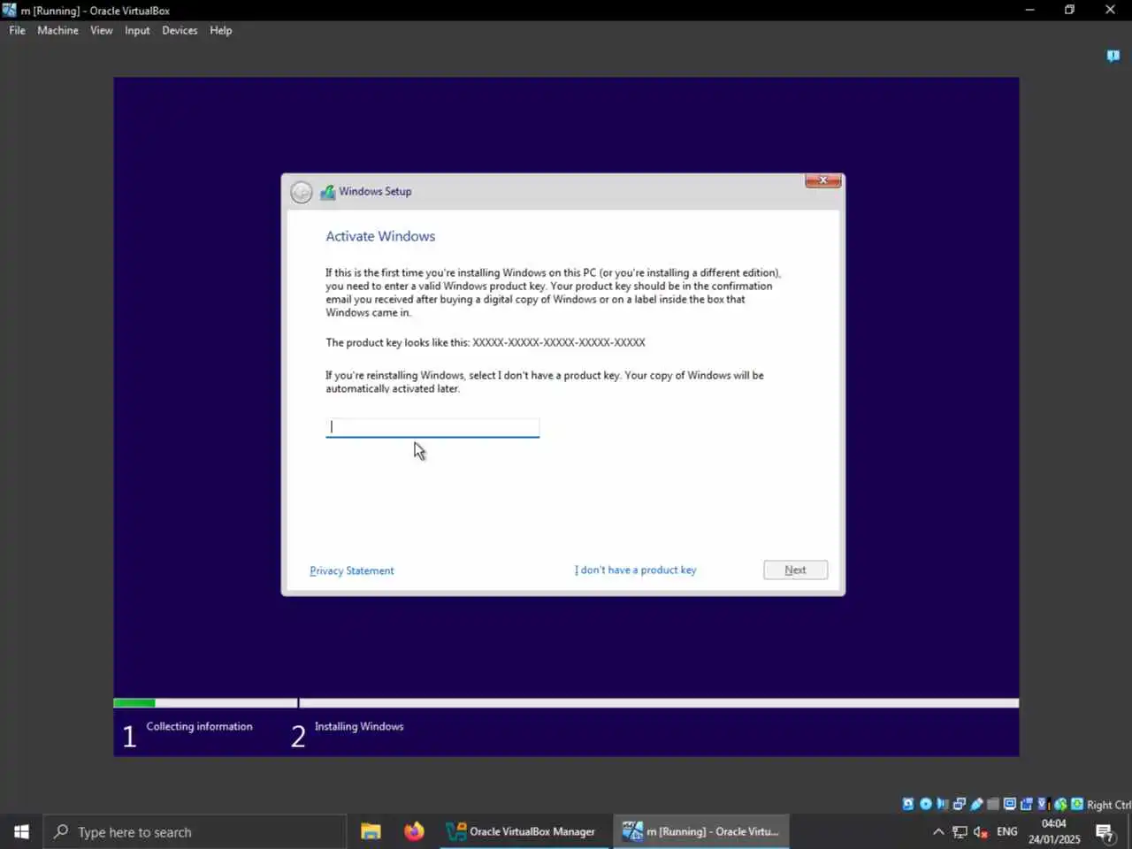The width and height of the screenshot is (1132, 849).
Task: Click I don't have a product key
Action: pos(636,570)
